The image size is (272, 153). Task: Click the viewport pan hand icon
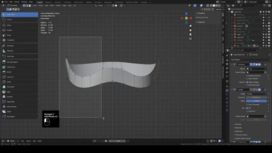coord(190,30)
